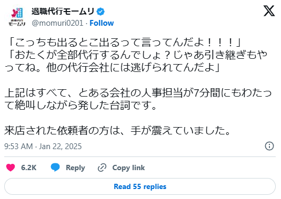Click the chain link copy icon
281x199 pixels.
[102, 167]
